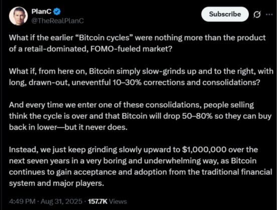
Task: View the 157.7K view count analytics
Action: (x=97, y=201)
